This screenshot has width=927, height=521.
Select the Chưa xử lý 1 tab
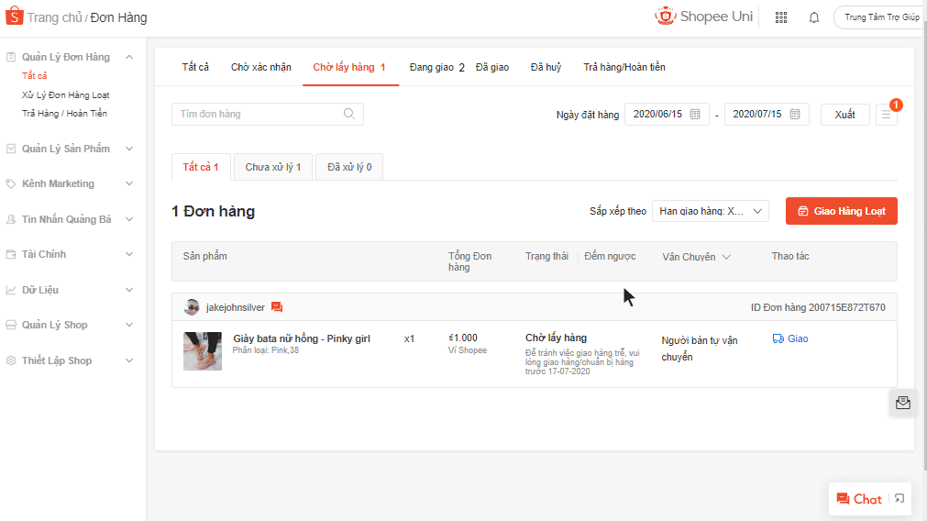click(x=272, y=167)
